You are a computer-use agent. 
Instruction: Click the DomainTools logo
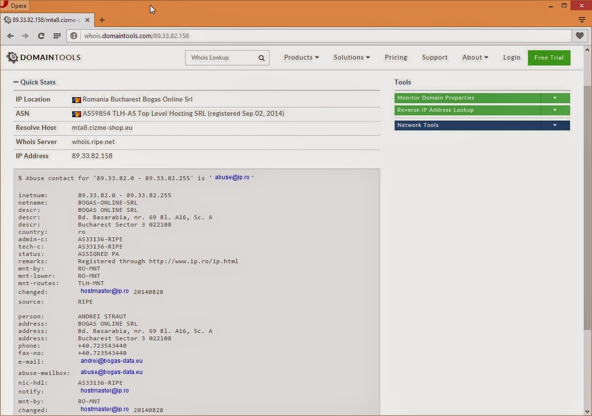[43, 58]
